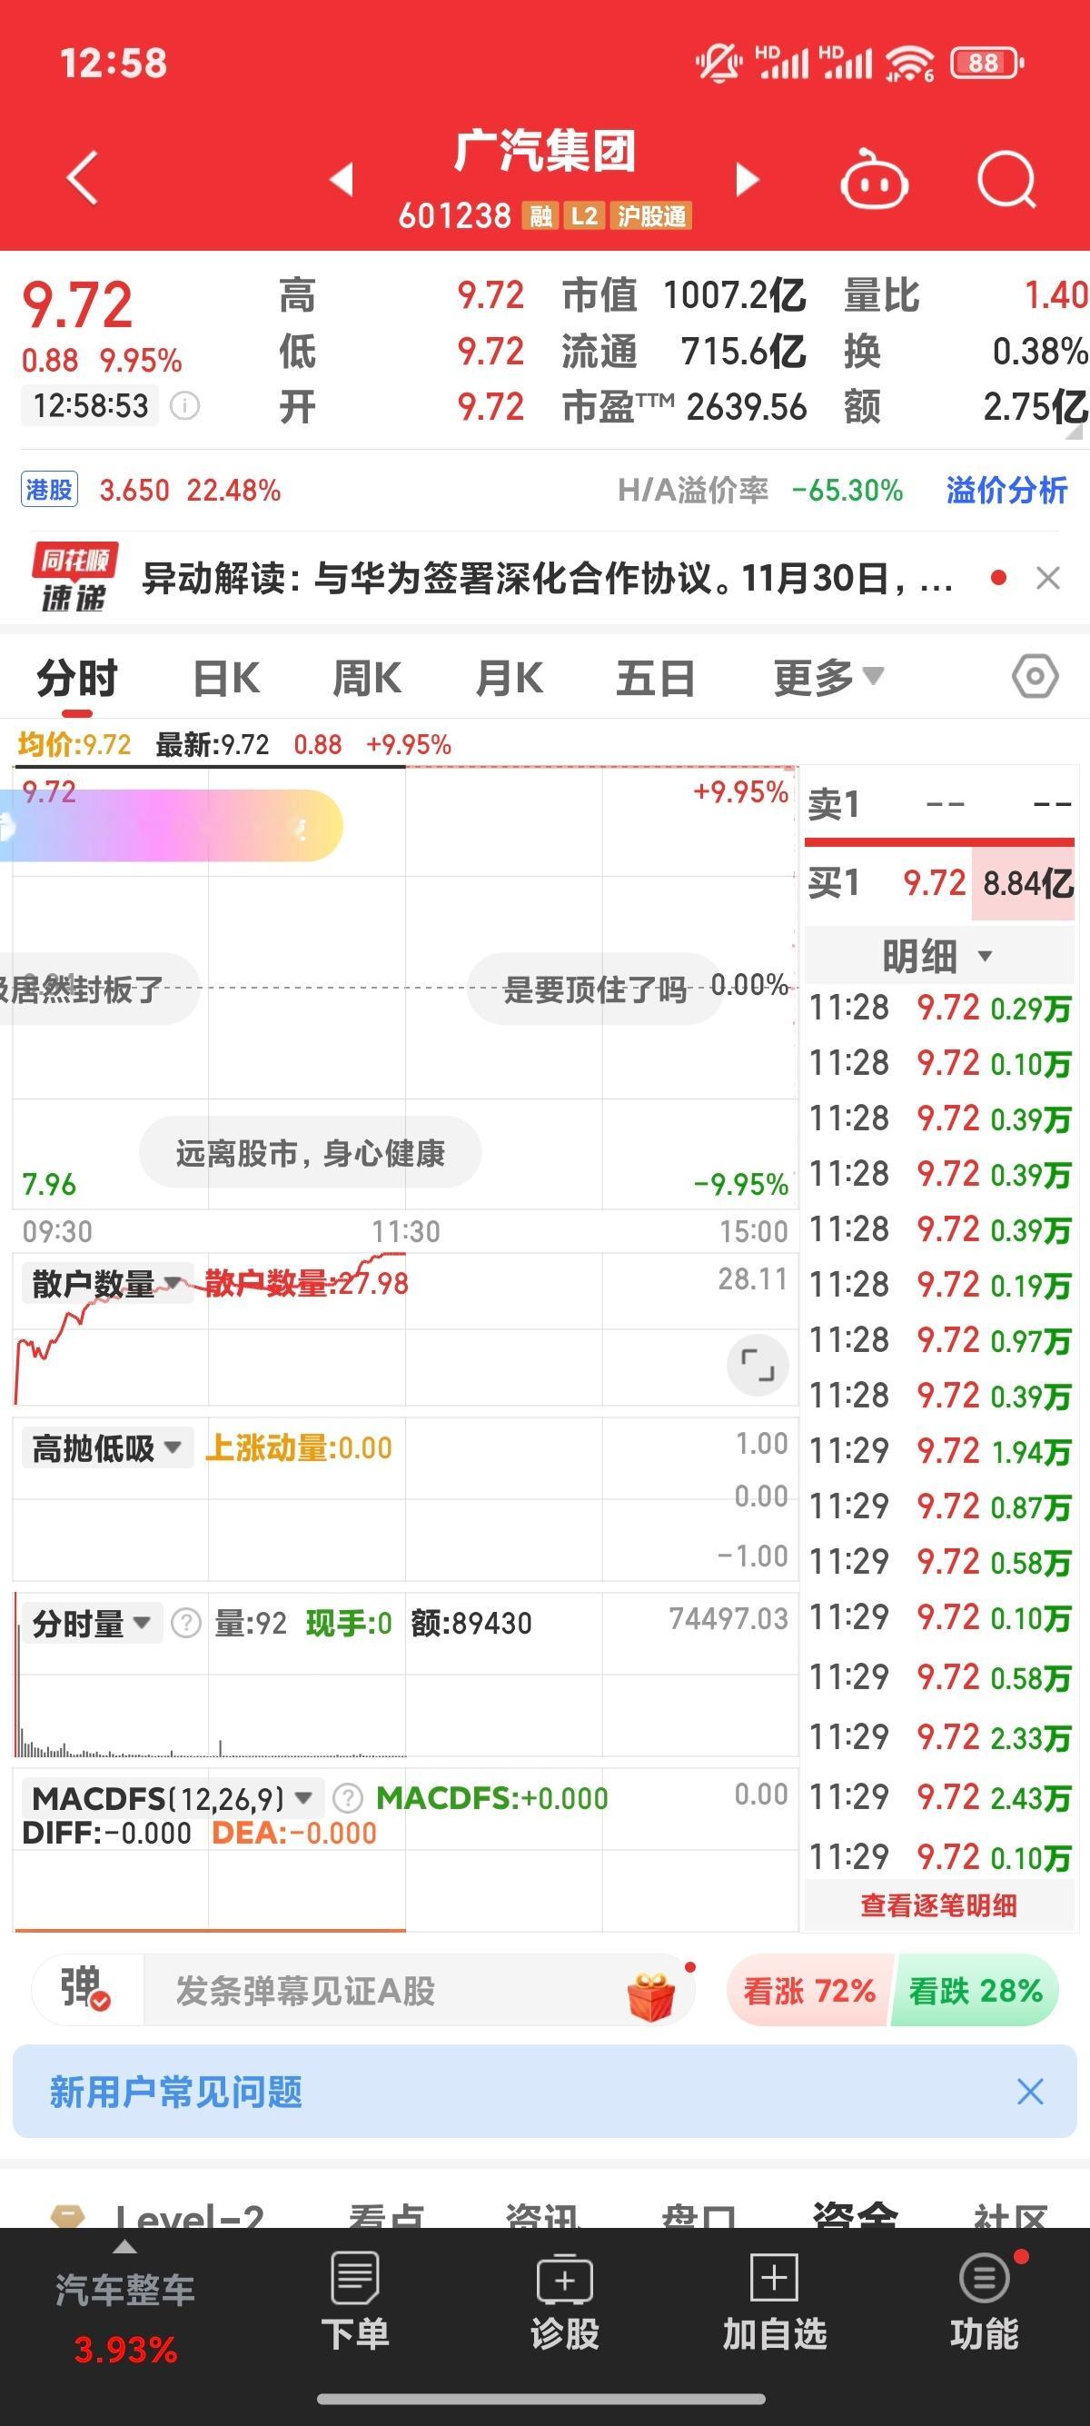
Task: Go back using the top-left arrow
Action: (83, 178)
